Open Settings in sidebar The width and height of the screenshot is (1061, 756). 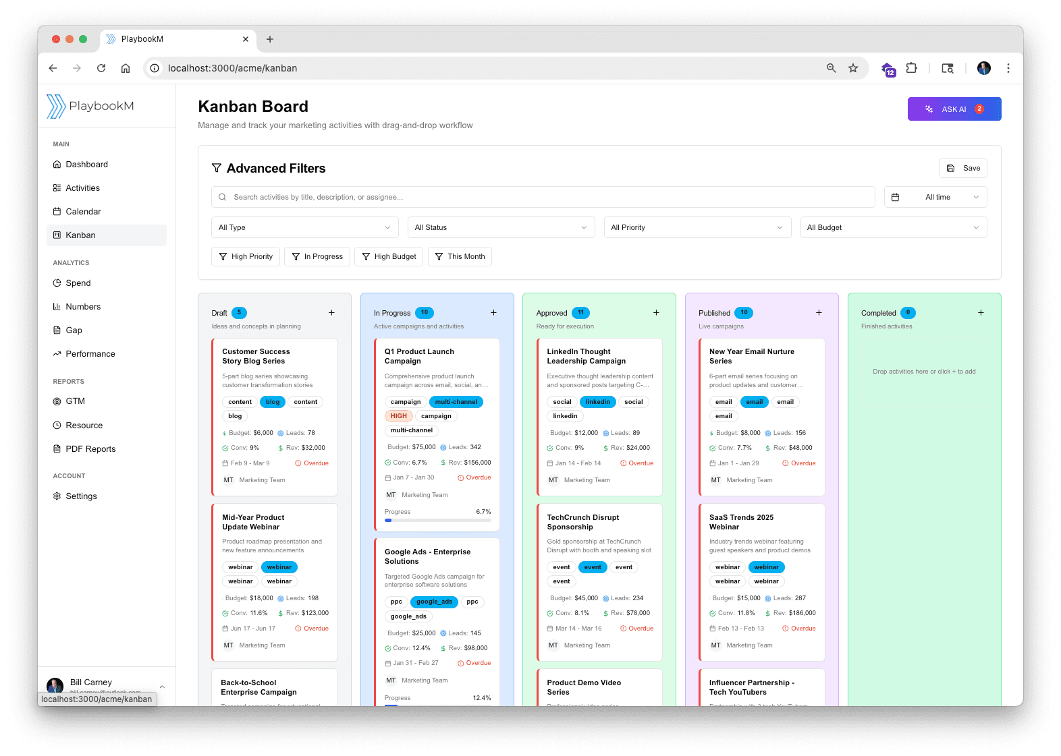(107, 496)
